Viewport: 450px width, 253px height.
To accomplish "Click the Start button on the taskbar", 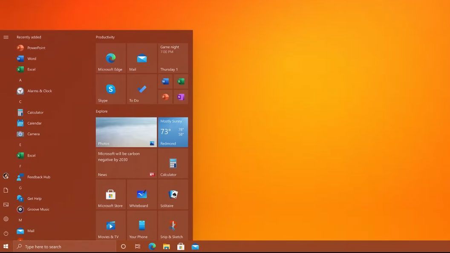I will pos(6,247).
